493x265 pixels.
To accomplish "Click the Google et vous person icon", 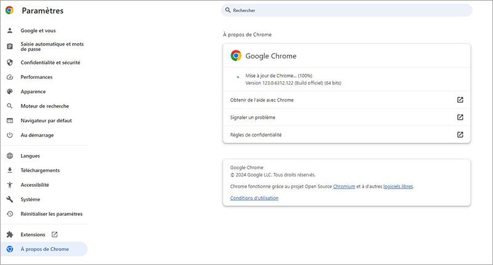I will point(9,31).
